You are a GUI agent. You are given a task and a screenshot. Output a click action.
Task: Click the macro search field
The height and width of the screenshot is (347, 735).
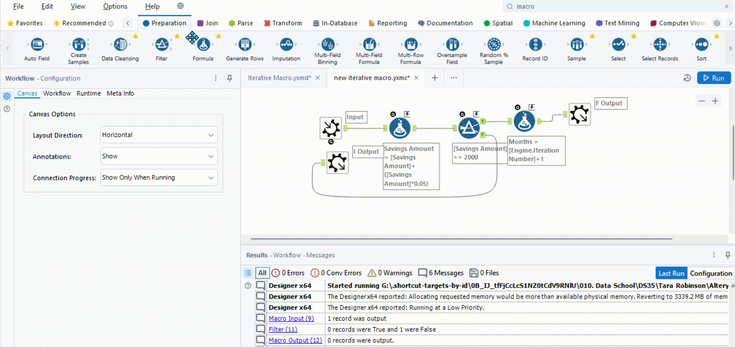click(615, 7)
